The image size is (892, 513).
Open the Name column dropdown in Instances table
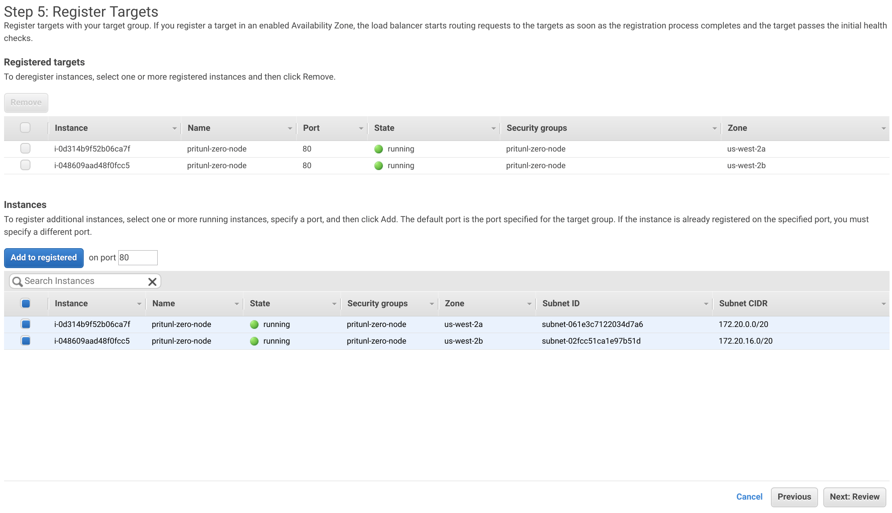pyautogui.click(x=237, y=304)
